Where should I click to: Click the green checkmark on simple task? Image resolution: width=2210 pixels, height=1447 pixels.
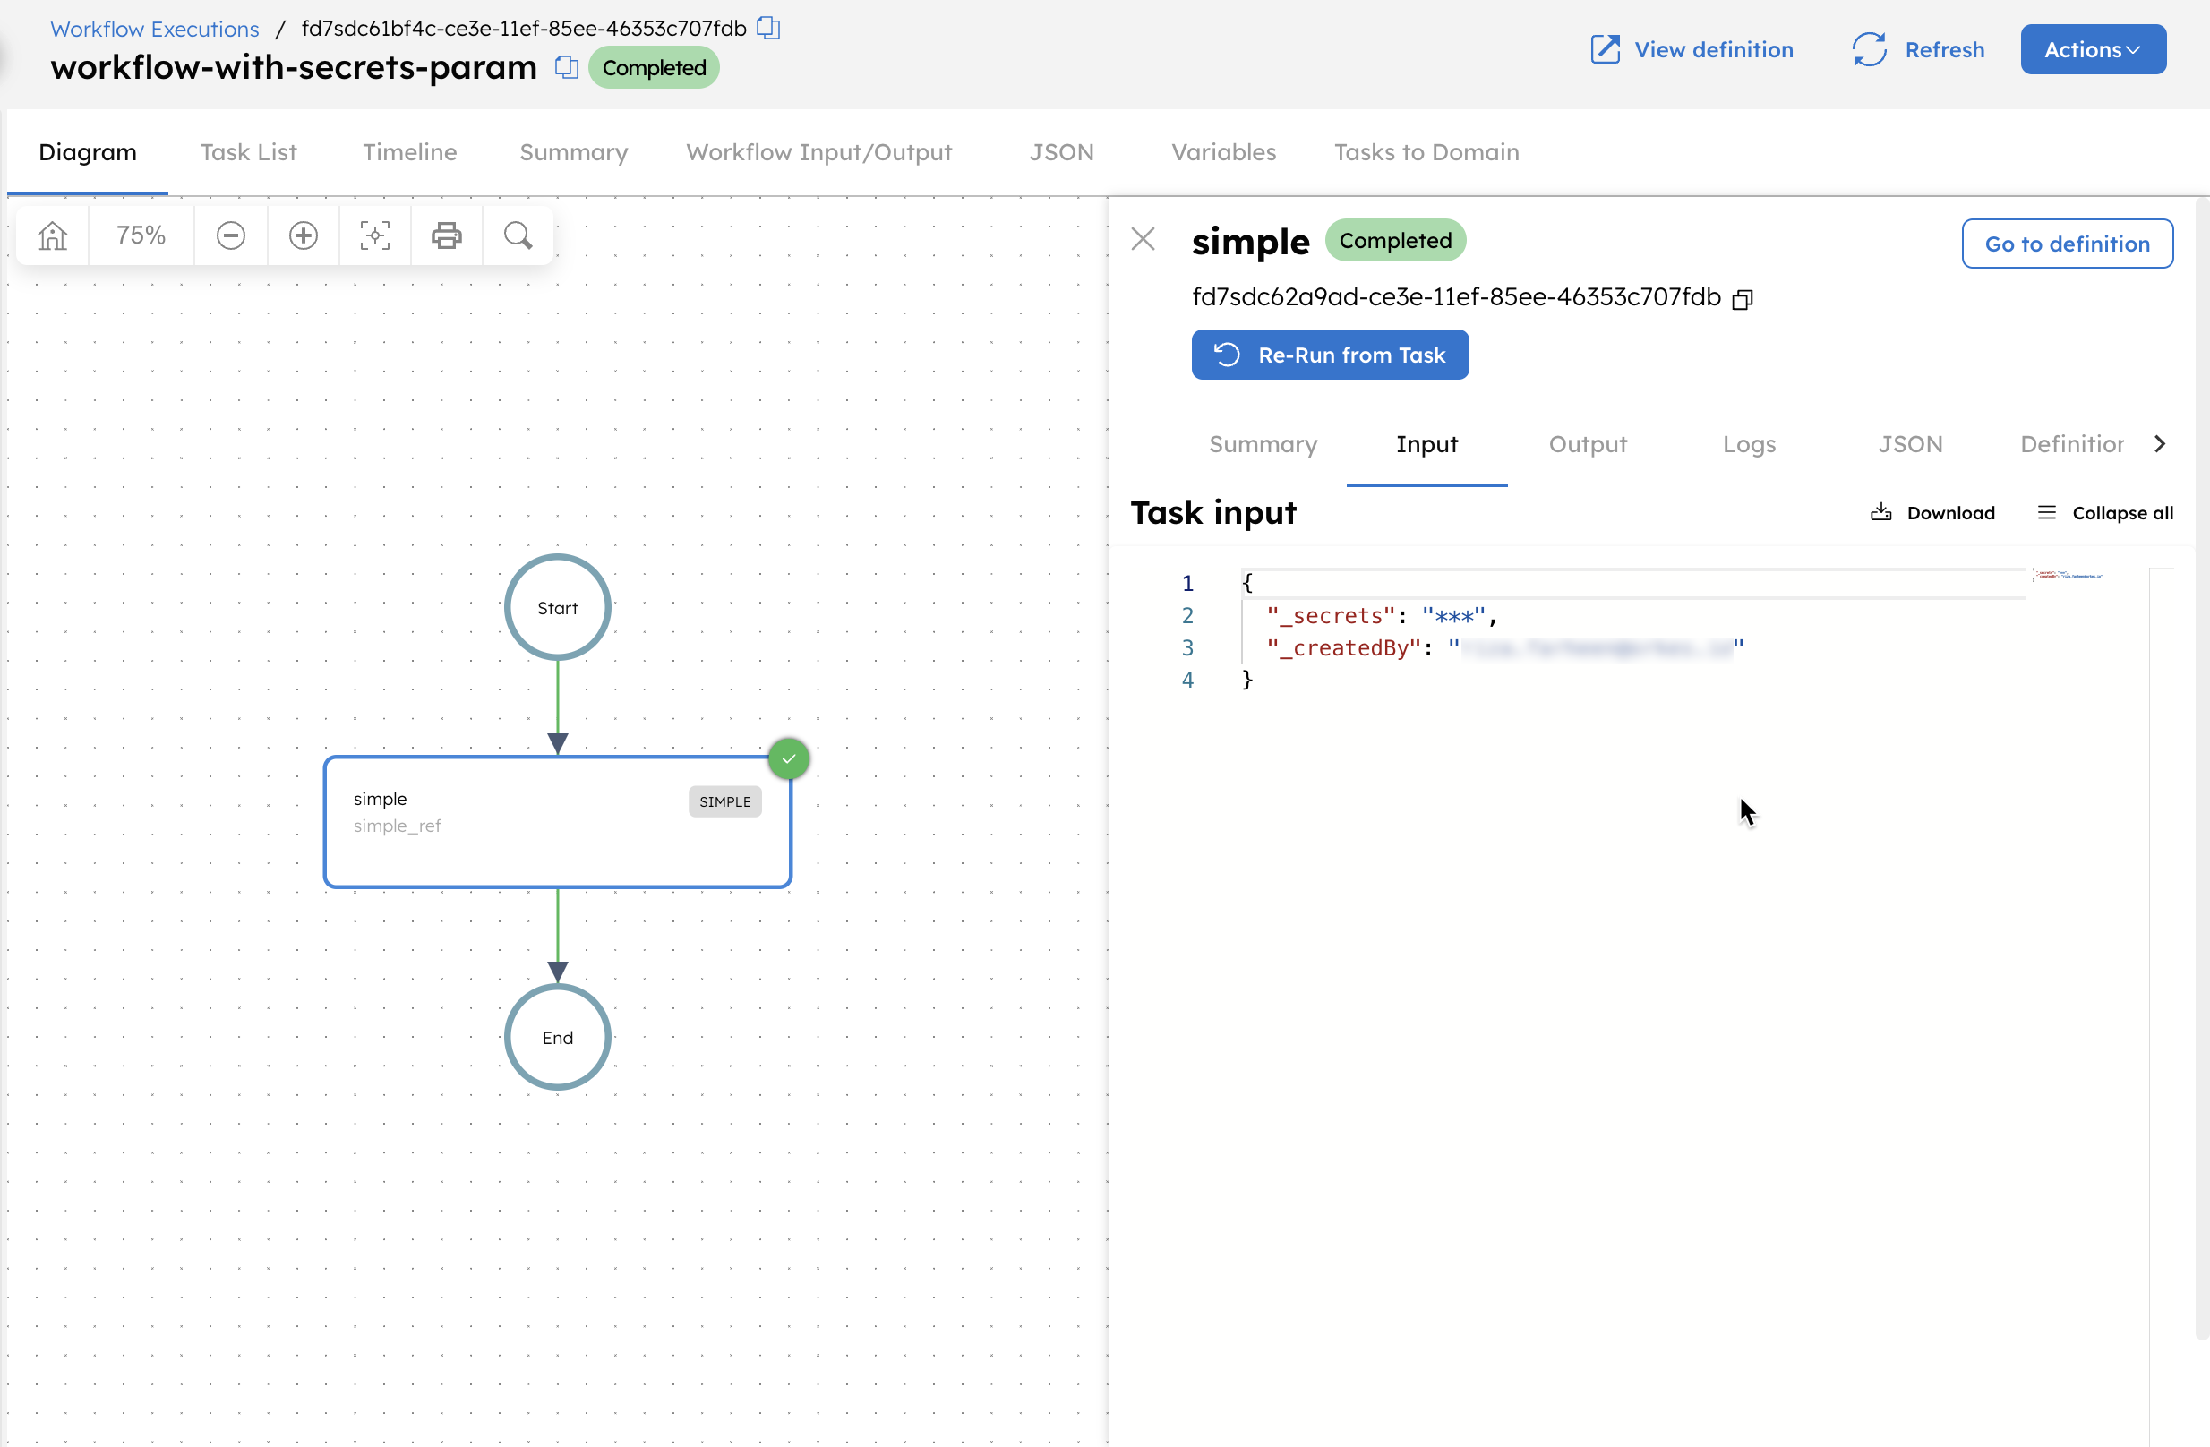(788, 759)
